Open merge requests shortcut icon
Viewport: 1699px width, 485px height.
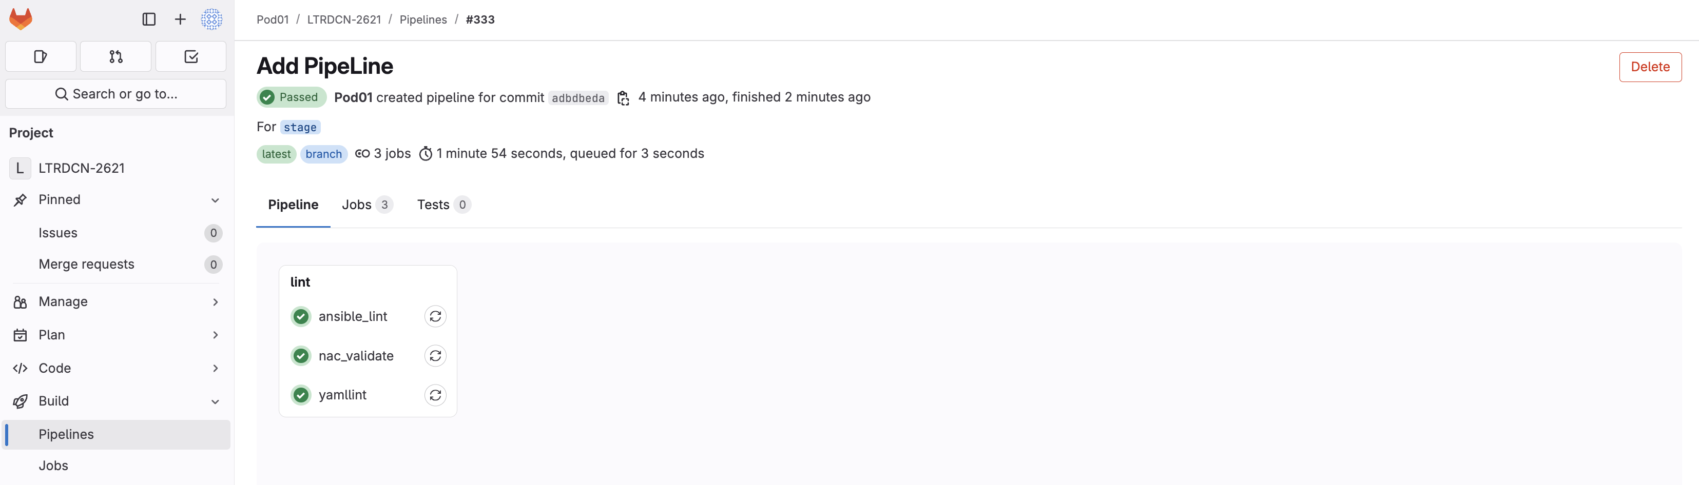[x=115, y=57]
